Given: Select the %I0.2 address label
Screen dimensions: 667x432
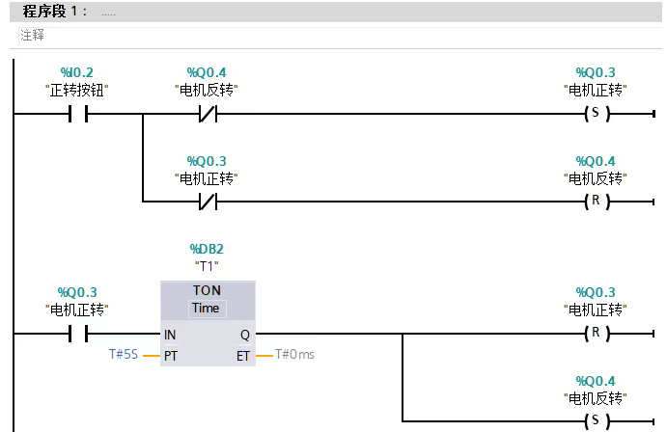Looking at the screenshot, I should pos(77,72).
